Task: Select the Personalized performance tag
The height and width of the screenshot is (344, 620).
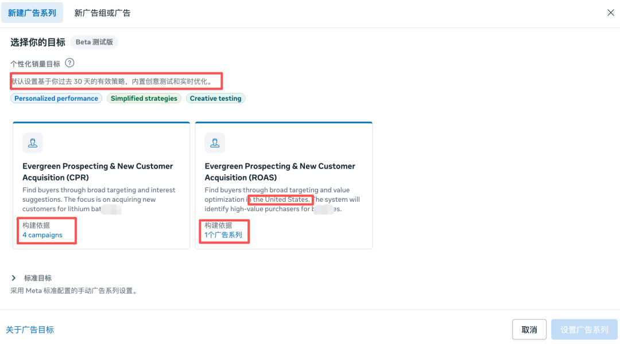Action: coord(56,99)
